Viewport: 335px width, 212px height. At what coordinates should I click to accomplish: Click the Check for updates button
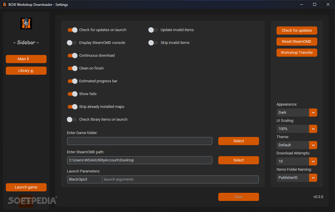click(x=297, y=31)
